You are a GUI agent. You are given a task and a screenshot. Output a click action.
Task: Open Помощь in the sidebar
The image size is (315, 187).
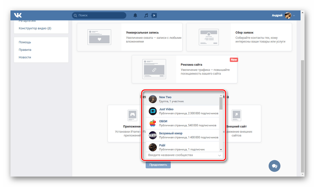click(25, 42)
